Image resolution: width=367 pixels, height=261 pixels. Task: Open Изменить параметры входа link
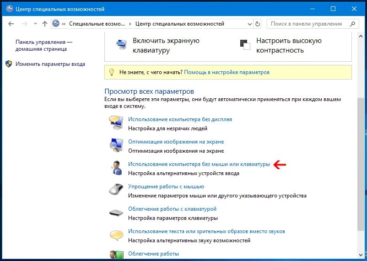point(50,64)
